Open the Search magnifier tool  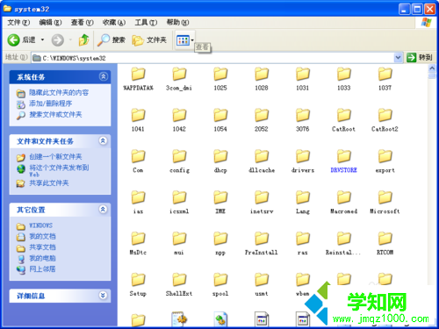112,40
